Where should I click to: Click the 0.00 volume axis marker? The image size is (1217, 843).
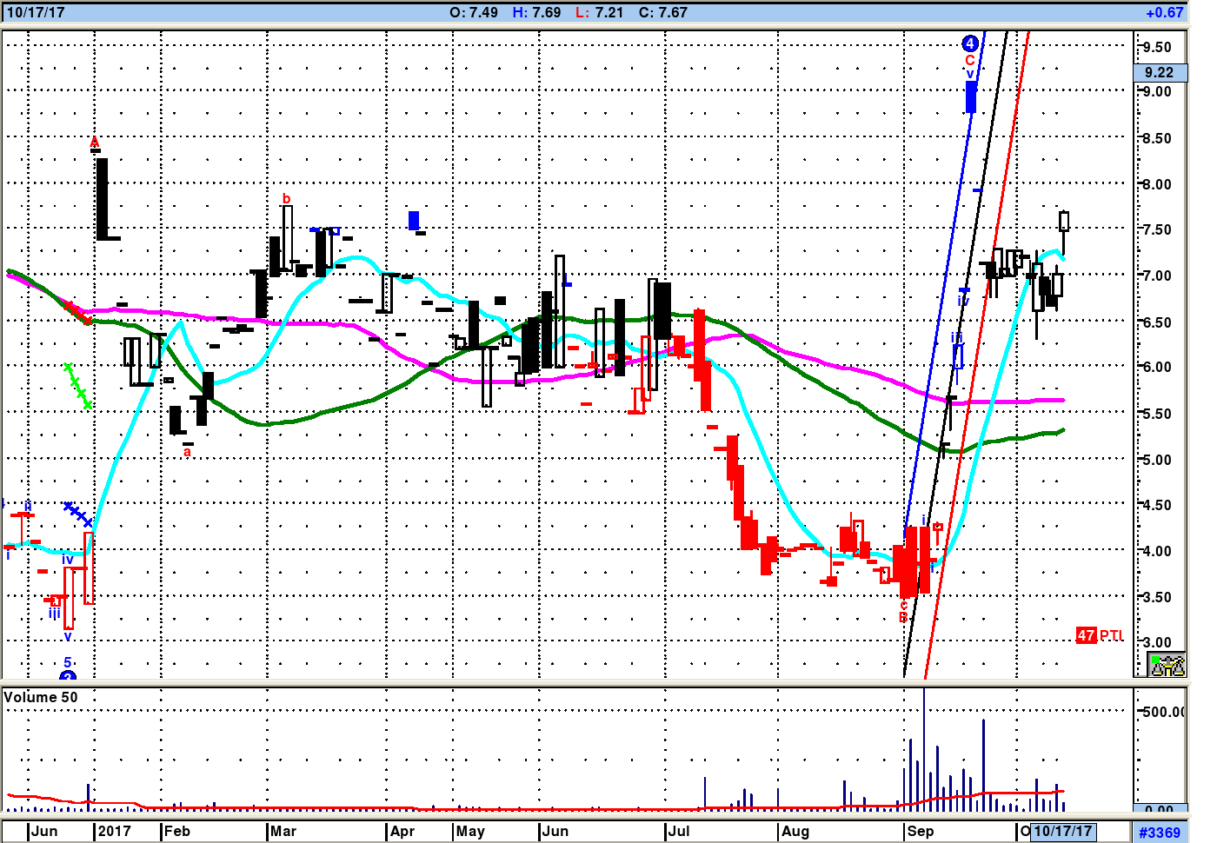(1159, 809)
